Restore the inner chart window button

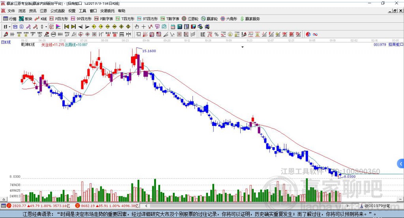(395, 11)
